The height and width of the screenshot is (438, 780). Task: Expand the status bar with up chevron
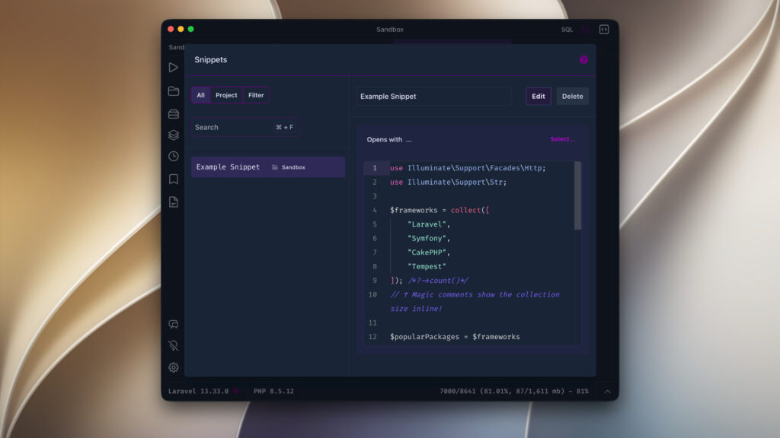(607, 392)
